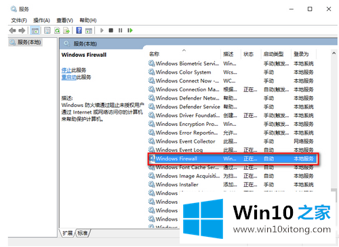Click the Stop Service square icon
Screen dimensions: 339x247
point(111,30)
